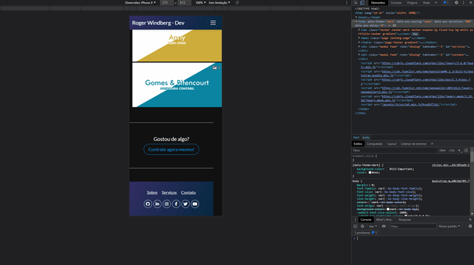Screen dimensions: 474x265
Task: Select the What's New drawer tab
Action: point(383,220)
